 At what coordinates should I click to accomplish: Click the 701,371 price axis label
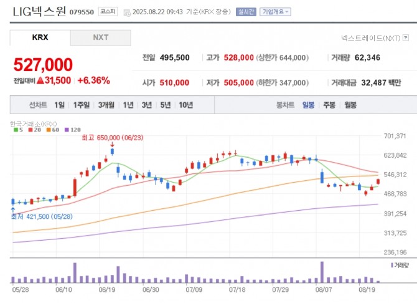coord(395,136)
